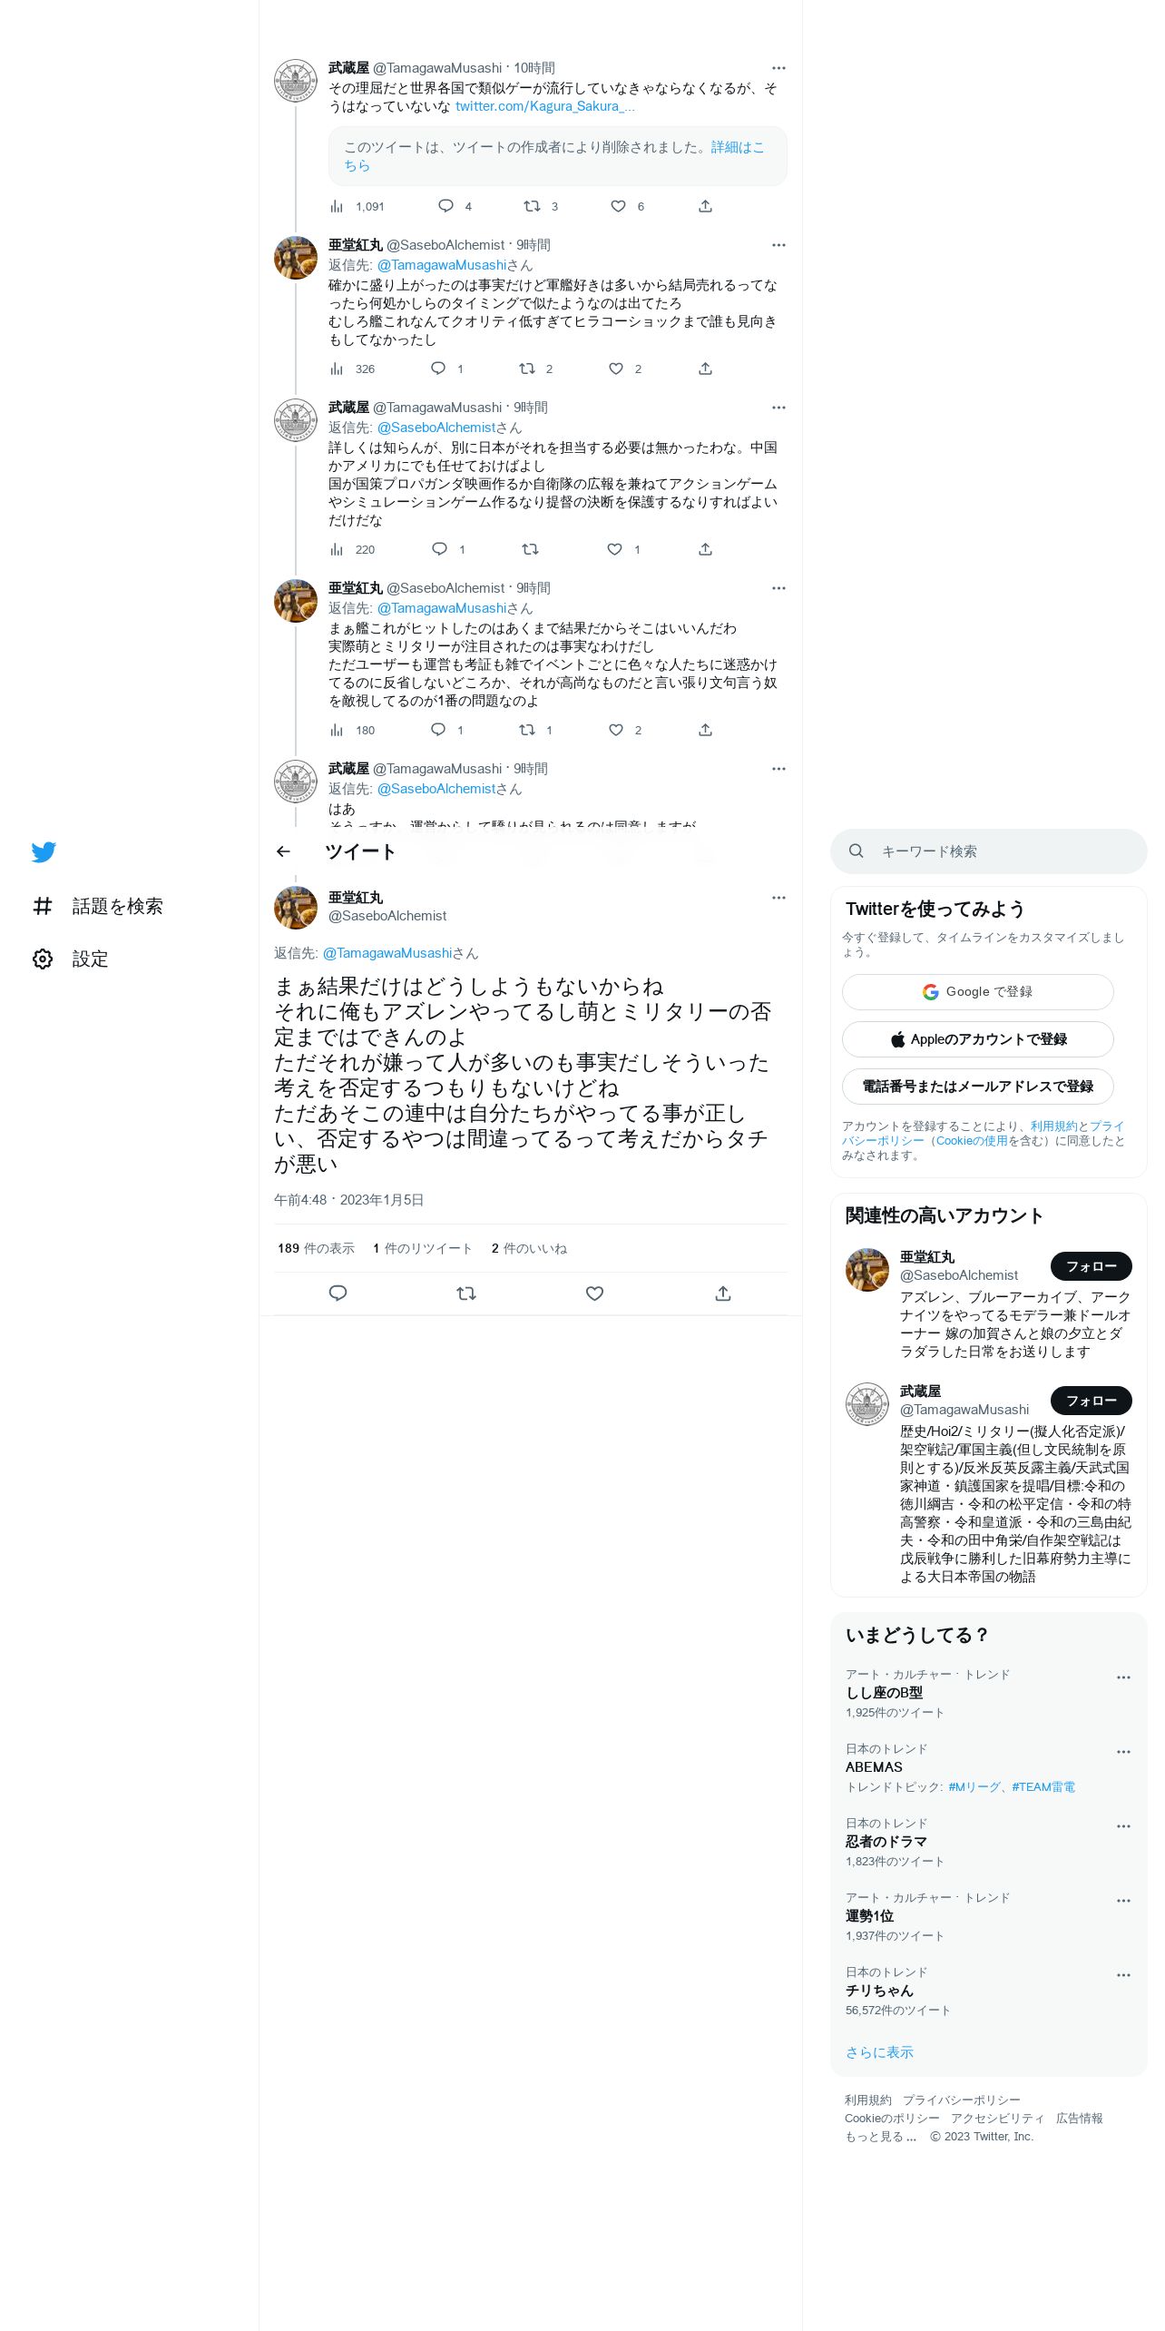The height and width of the screenshot is (2331, 1165).
Task: Open view stats on the tweet with 1,091 views
Action: click(357, 206)
